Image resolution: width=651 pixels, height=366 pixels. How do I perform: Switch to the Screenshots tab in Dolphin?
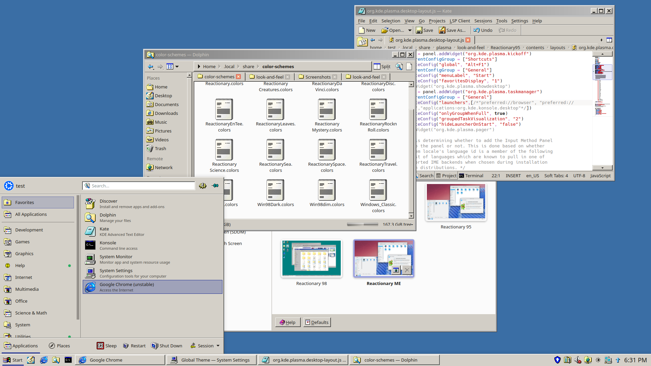pos(318,77)
